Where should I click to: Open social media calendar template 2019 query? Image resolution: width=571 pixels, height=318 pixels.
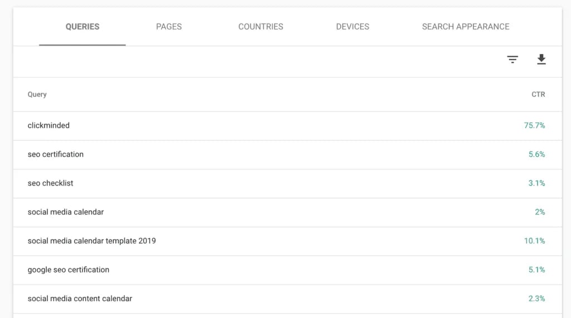[x=92, y=241]
